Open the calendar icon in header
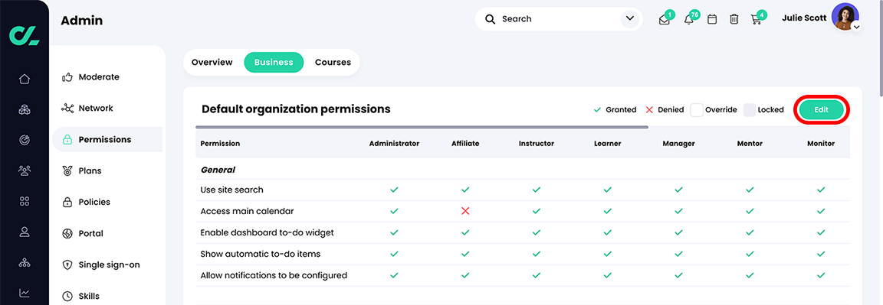The width and height of the screenshot is (883, 305). (x=712, y=19)
